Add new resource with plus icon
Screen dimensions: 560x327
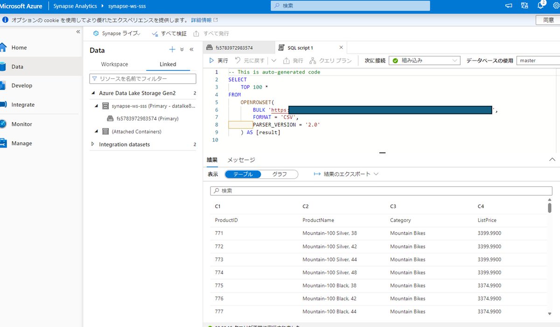pyautogui.click(x=172, y=50)
